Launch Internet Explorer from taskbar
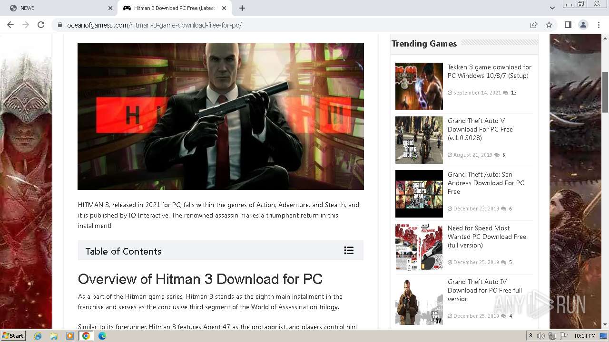The image size is (609, 342). pyautogui.click(x=38, y=336)
